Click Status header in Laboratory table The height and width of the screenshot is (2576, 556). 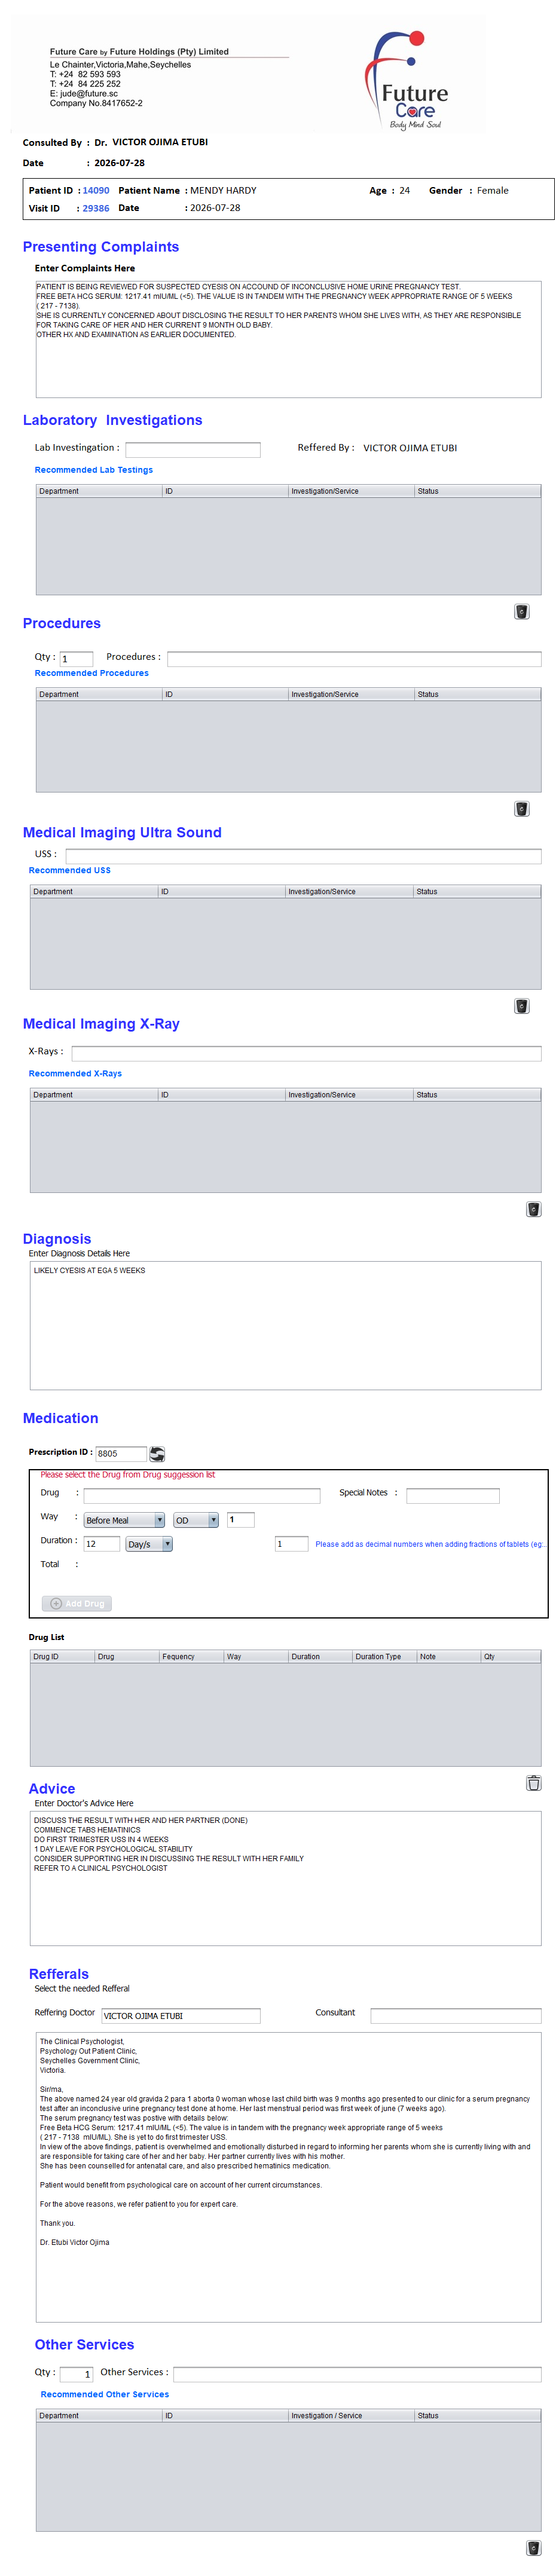click(478, 491)
